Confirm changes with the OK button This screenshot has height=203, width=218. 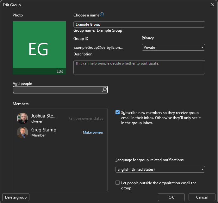[171, 197]
